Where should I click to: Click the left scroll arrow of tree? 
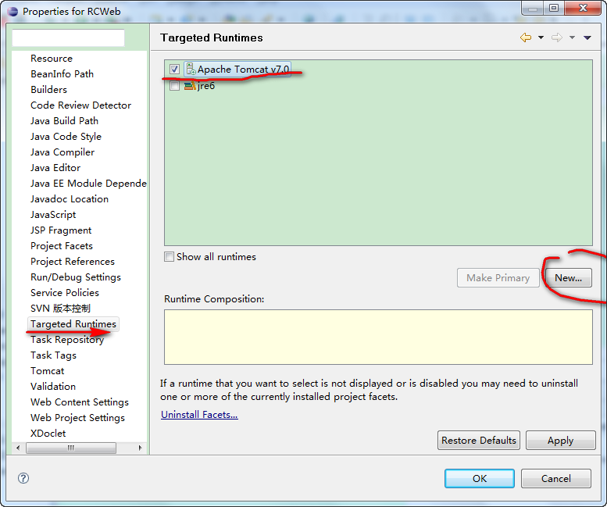pyautogui.click(x=18, y=448)
